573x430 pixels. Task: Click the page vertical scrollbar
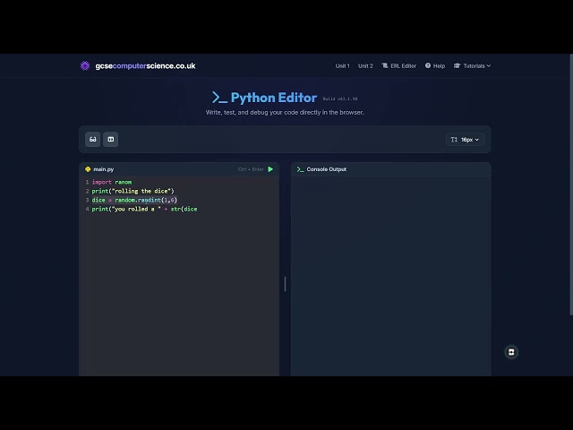571,185
